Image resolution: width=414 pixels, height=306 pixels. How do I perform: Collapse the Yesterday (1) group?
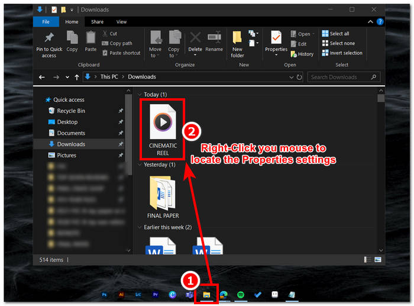140,165
